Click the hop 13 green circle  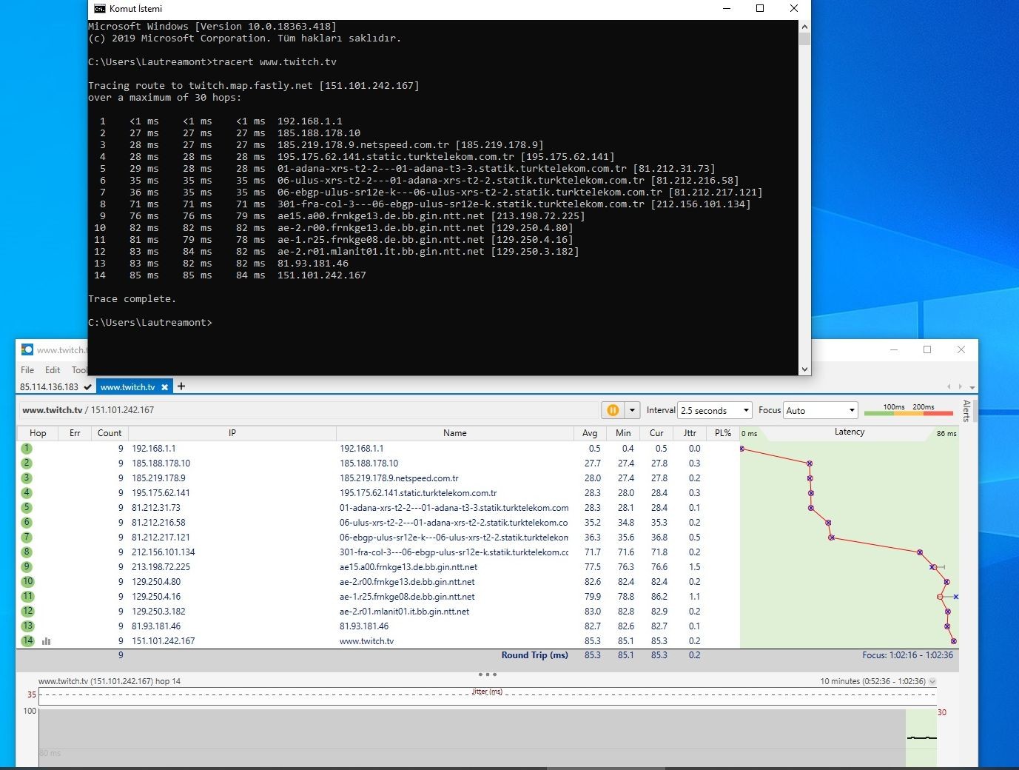pos(27,626)
